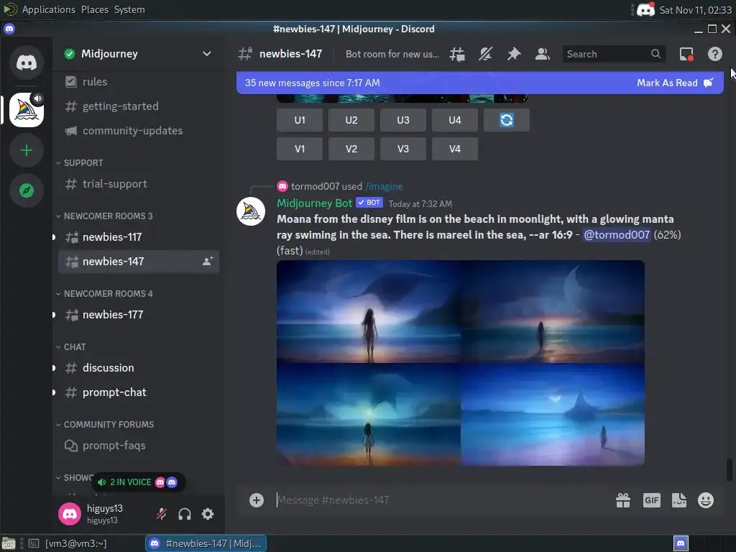The height and width of the screenshot is (552, 736).
Task: Select the Midjourney server sailboat icon
Action: (x=27, y=110)
